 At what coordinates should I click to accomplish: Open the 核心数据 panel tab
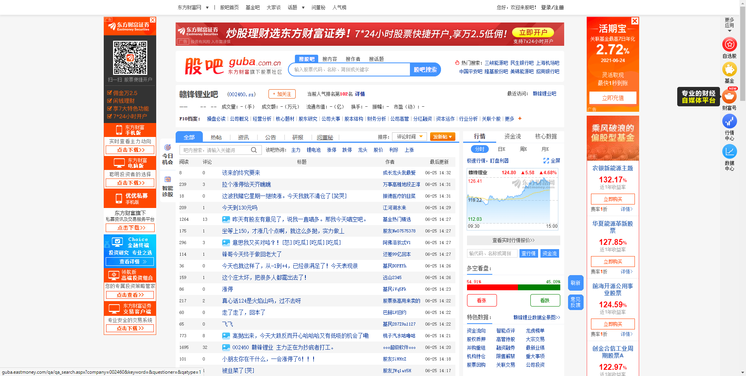click(x=546, y=136)
